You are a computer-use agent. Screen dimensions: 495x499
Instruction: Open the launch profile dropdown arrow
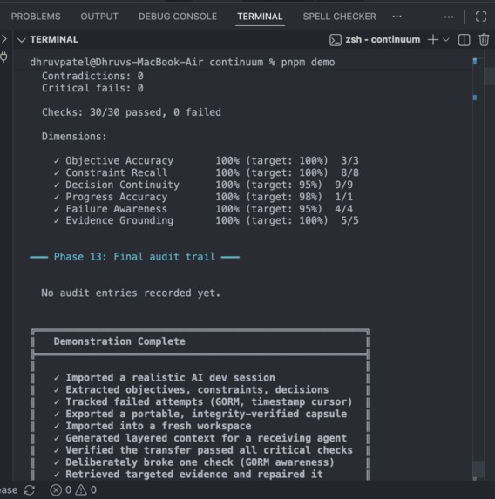[446, 40]
